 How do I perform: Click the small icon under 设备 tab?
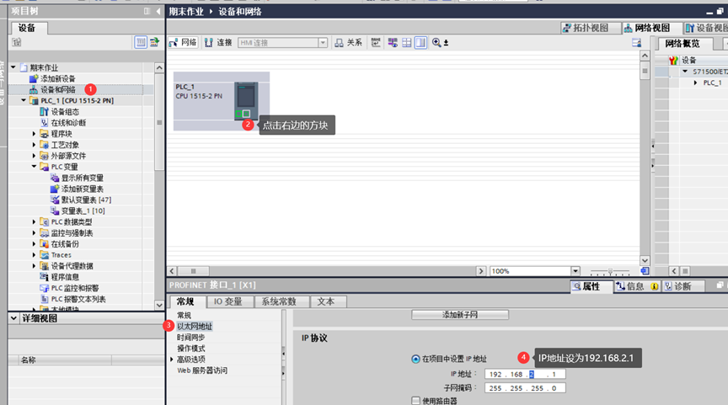17,42
